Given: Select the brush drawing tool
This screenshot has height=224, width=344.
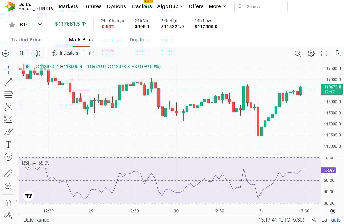Looking at the screenshot, I should [x=8, y=132].
